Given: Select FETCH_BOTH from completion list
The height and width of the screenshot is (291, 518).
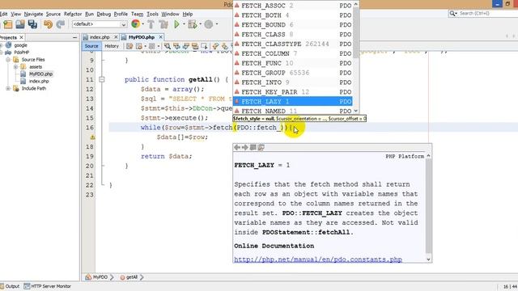Looking at the screenshot, I should coord(293,15).
